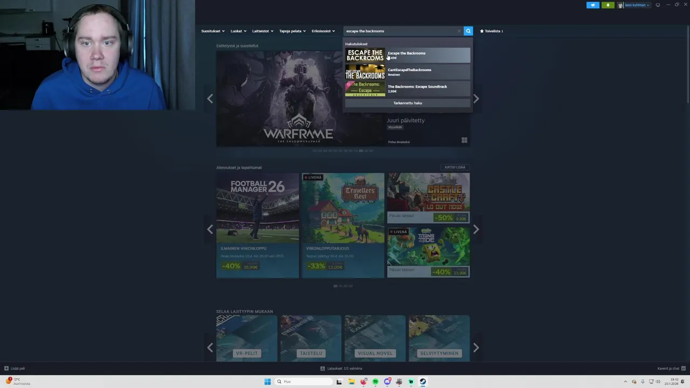
Task: Open the Suositukset dropdown menu
Action: 212,31
